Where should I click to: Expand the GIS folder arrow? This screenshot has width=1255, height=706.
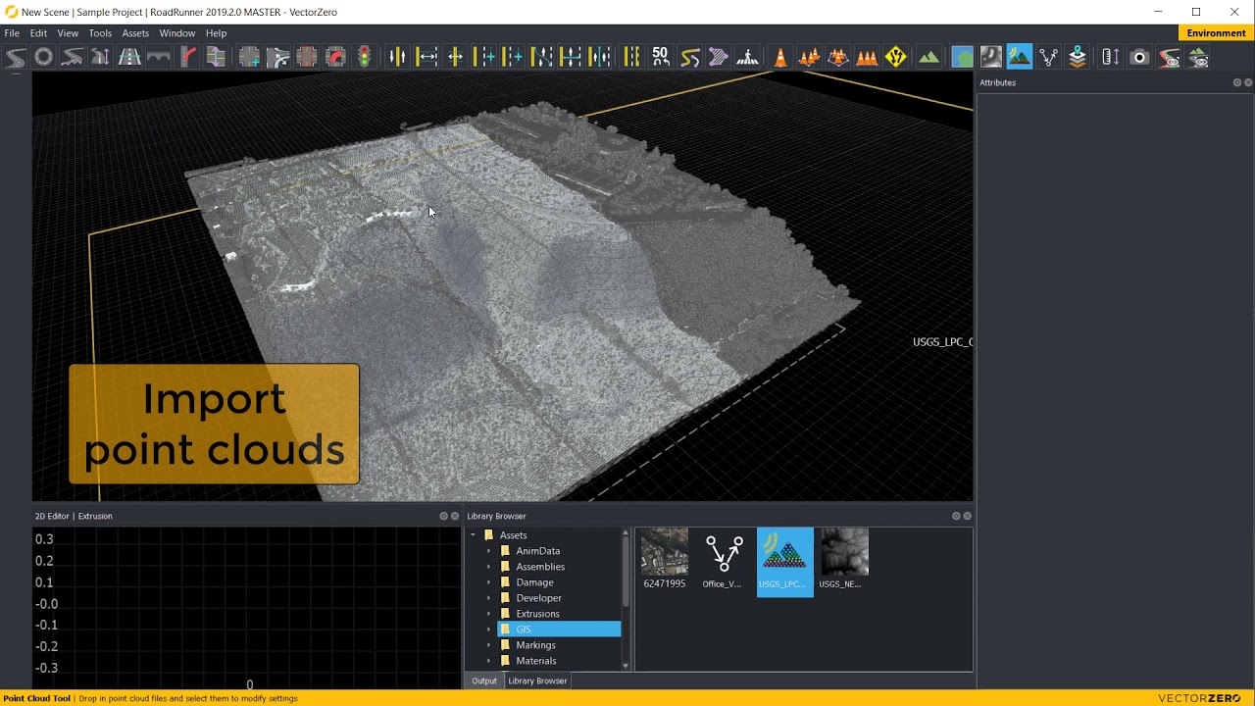tap(489, 630)
